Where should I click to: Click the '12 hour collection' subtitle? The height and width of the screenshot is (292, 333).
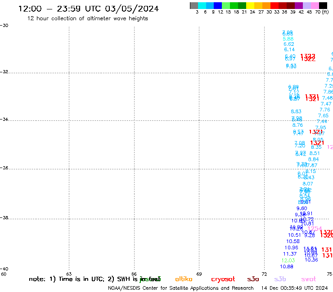(x=87, y=18)
